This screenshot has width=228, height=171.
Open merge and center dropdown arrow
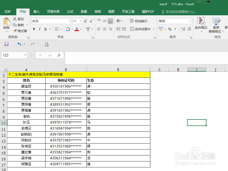click(154, 29)
